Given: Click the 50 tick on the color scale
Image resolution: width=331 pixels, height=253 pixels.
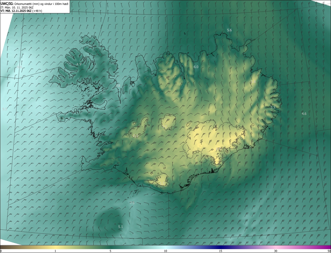Looking at the screenshot, I should coord(329,251).
